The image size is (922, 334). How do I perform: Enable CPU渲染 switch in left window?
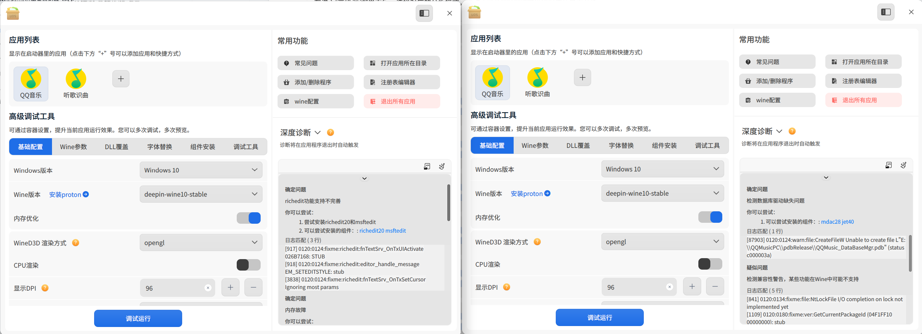[x=249, y=265]
